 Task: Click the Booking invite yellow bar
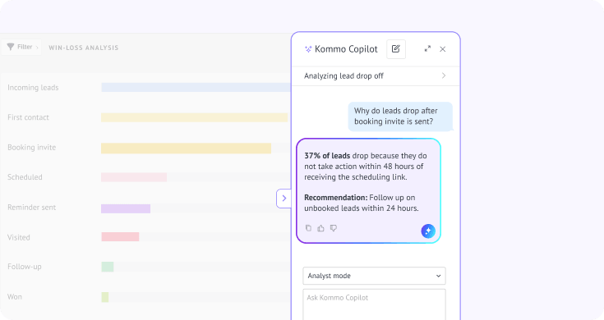tap(186, 148)
